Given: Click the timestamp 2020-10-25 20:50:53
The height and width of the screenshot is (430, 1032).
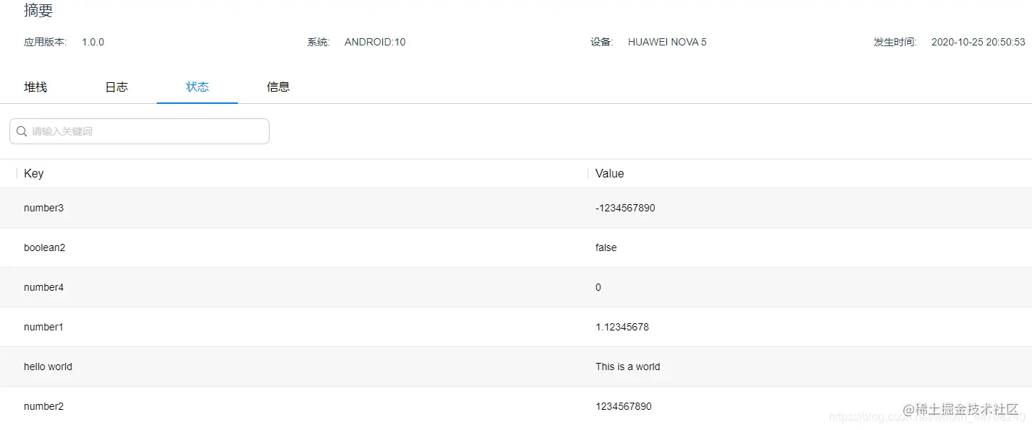Looking at the screenshot, I should (x=979, y=42).
